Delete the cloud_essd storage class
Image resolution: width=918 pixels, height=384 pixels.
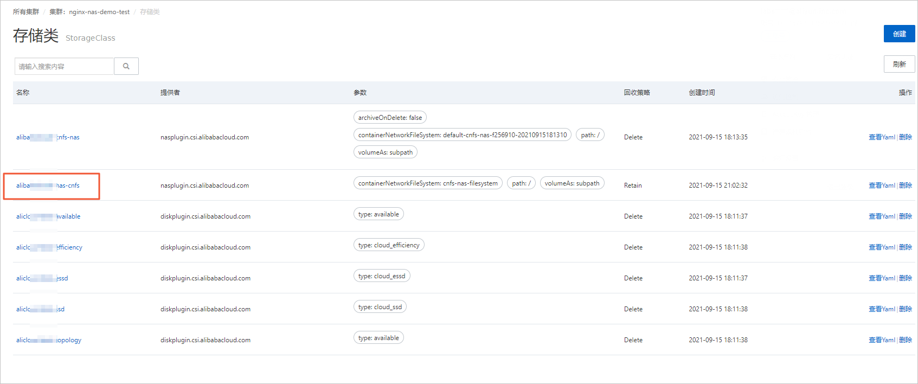906,278
